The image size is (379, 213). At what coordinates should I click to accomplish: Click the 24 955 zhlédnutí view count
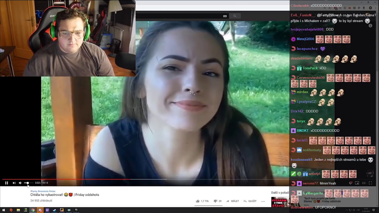41,201
